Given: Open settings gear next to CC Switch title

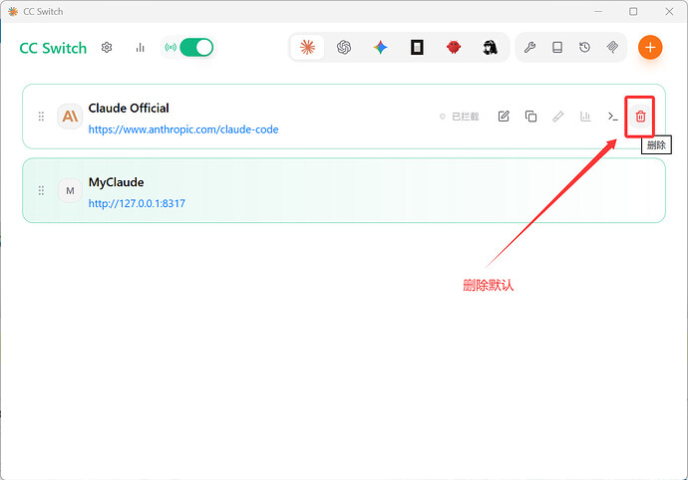Looking at the screenshot, I should [107, 48].
